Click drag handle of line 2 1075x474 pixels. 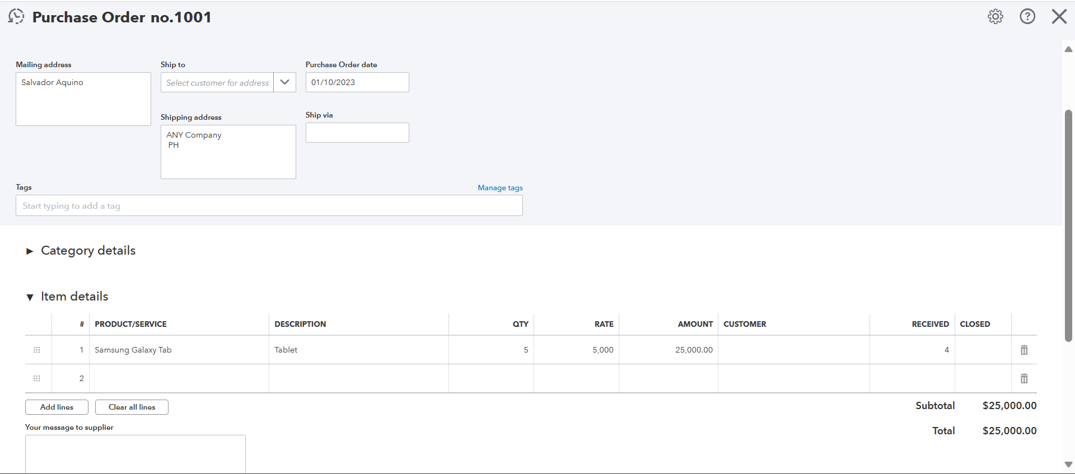(37, 378)
